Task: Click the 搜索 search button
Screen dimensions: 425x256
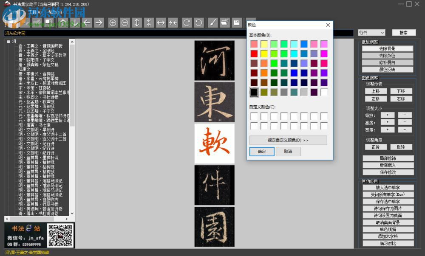Action: [x=404, y=33]
